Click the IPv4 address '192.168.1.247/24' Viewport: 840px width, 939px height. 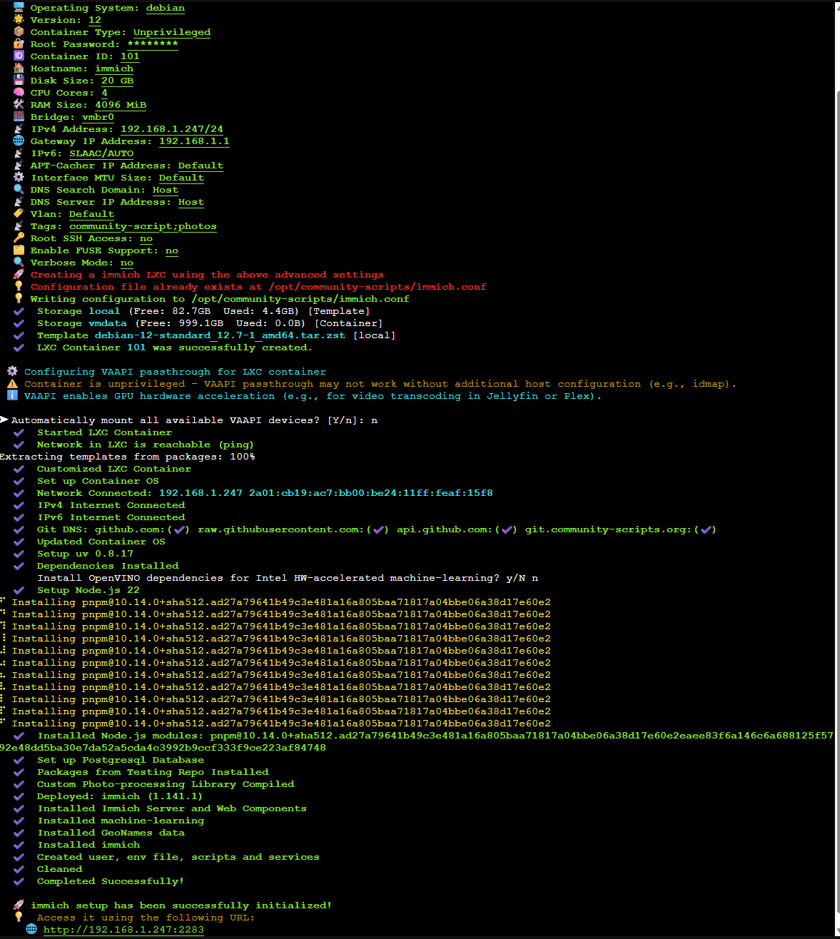point(172,129)
